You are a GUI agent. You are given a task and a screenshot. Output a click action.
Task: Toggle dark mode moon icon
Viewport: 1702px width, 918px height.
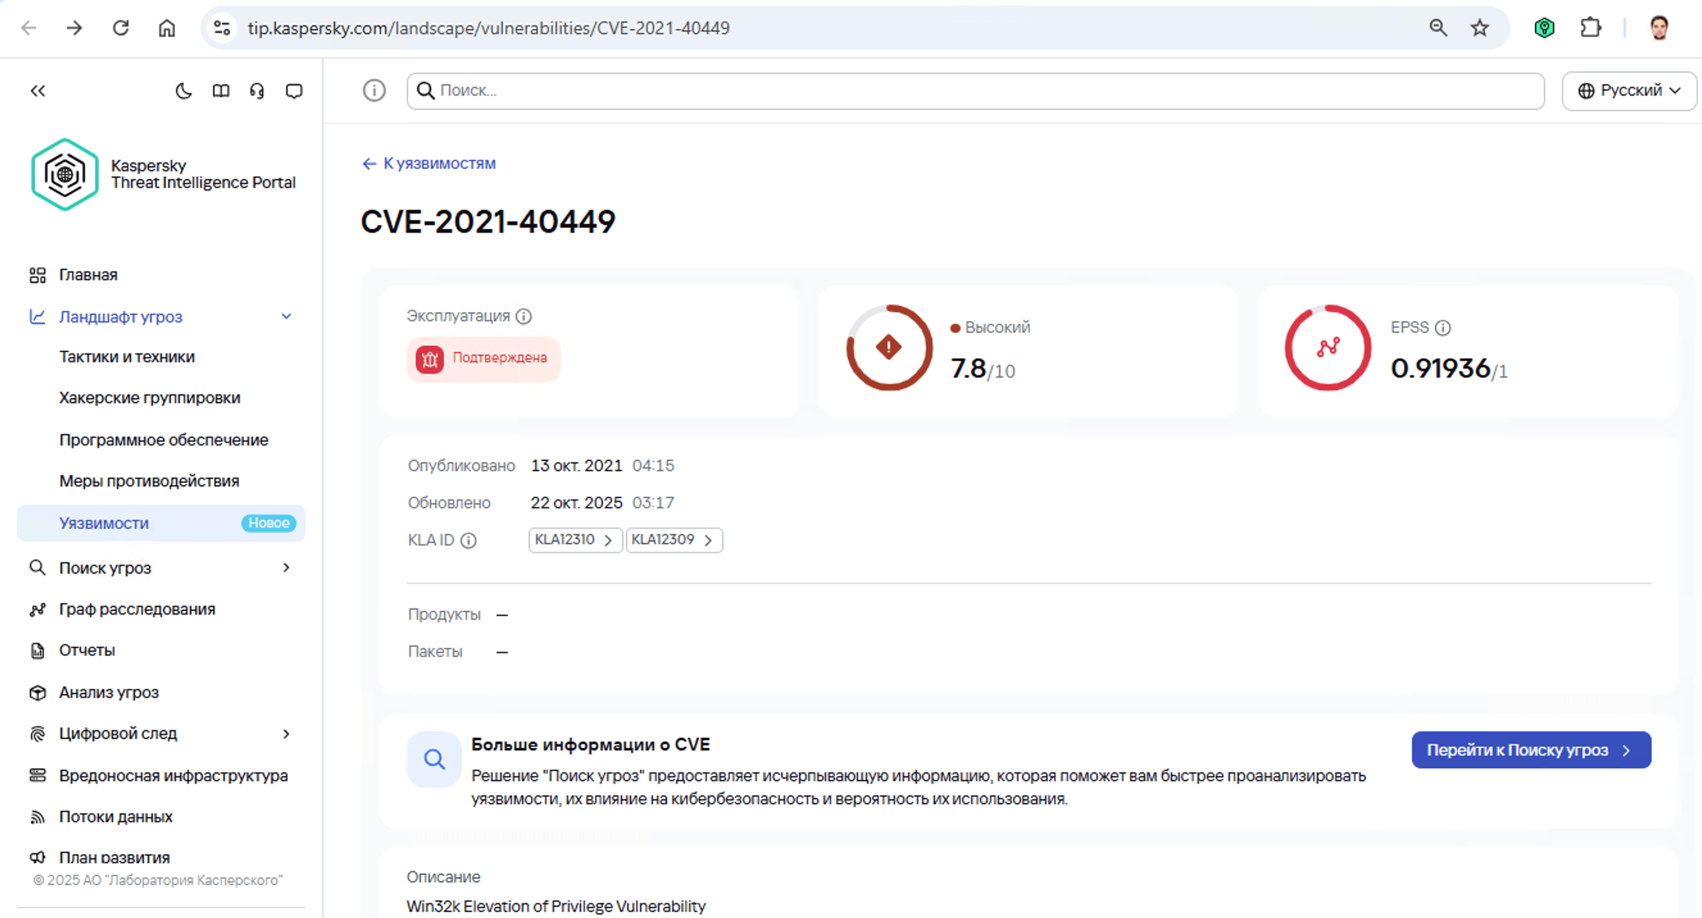click(183, 91)
